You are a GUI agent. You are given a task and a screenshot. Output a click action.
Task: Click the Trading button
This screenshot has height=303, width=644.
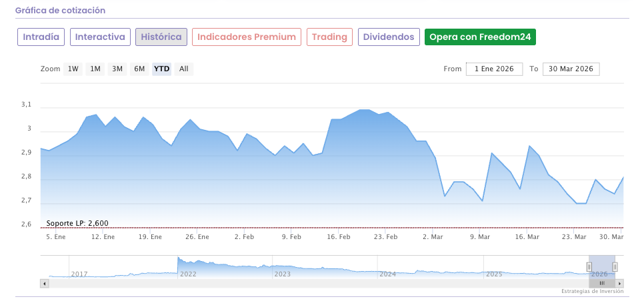(x=329, y=37)
